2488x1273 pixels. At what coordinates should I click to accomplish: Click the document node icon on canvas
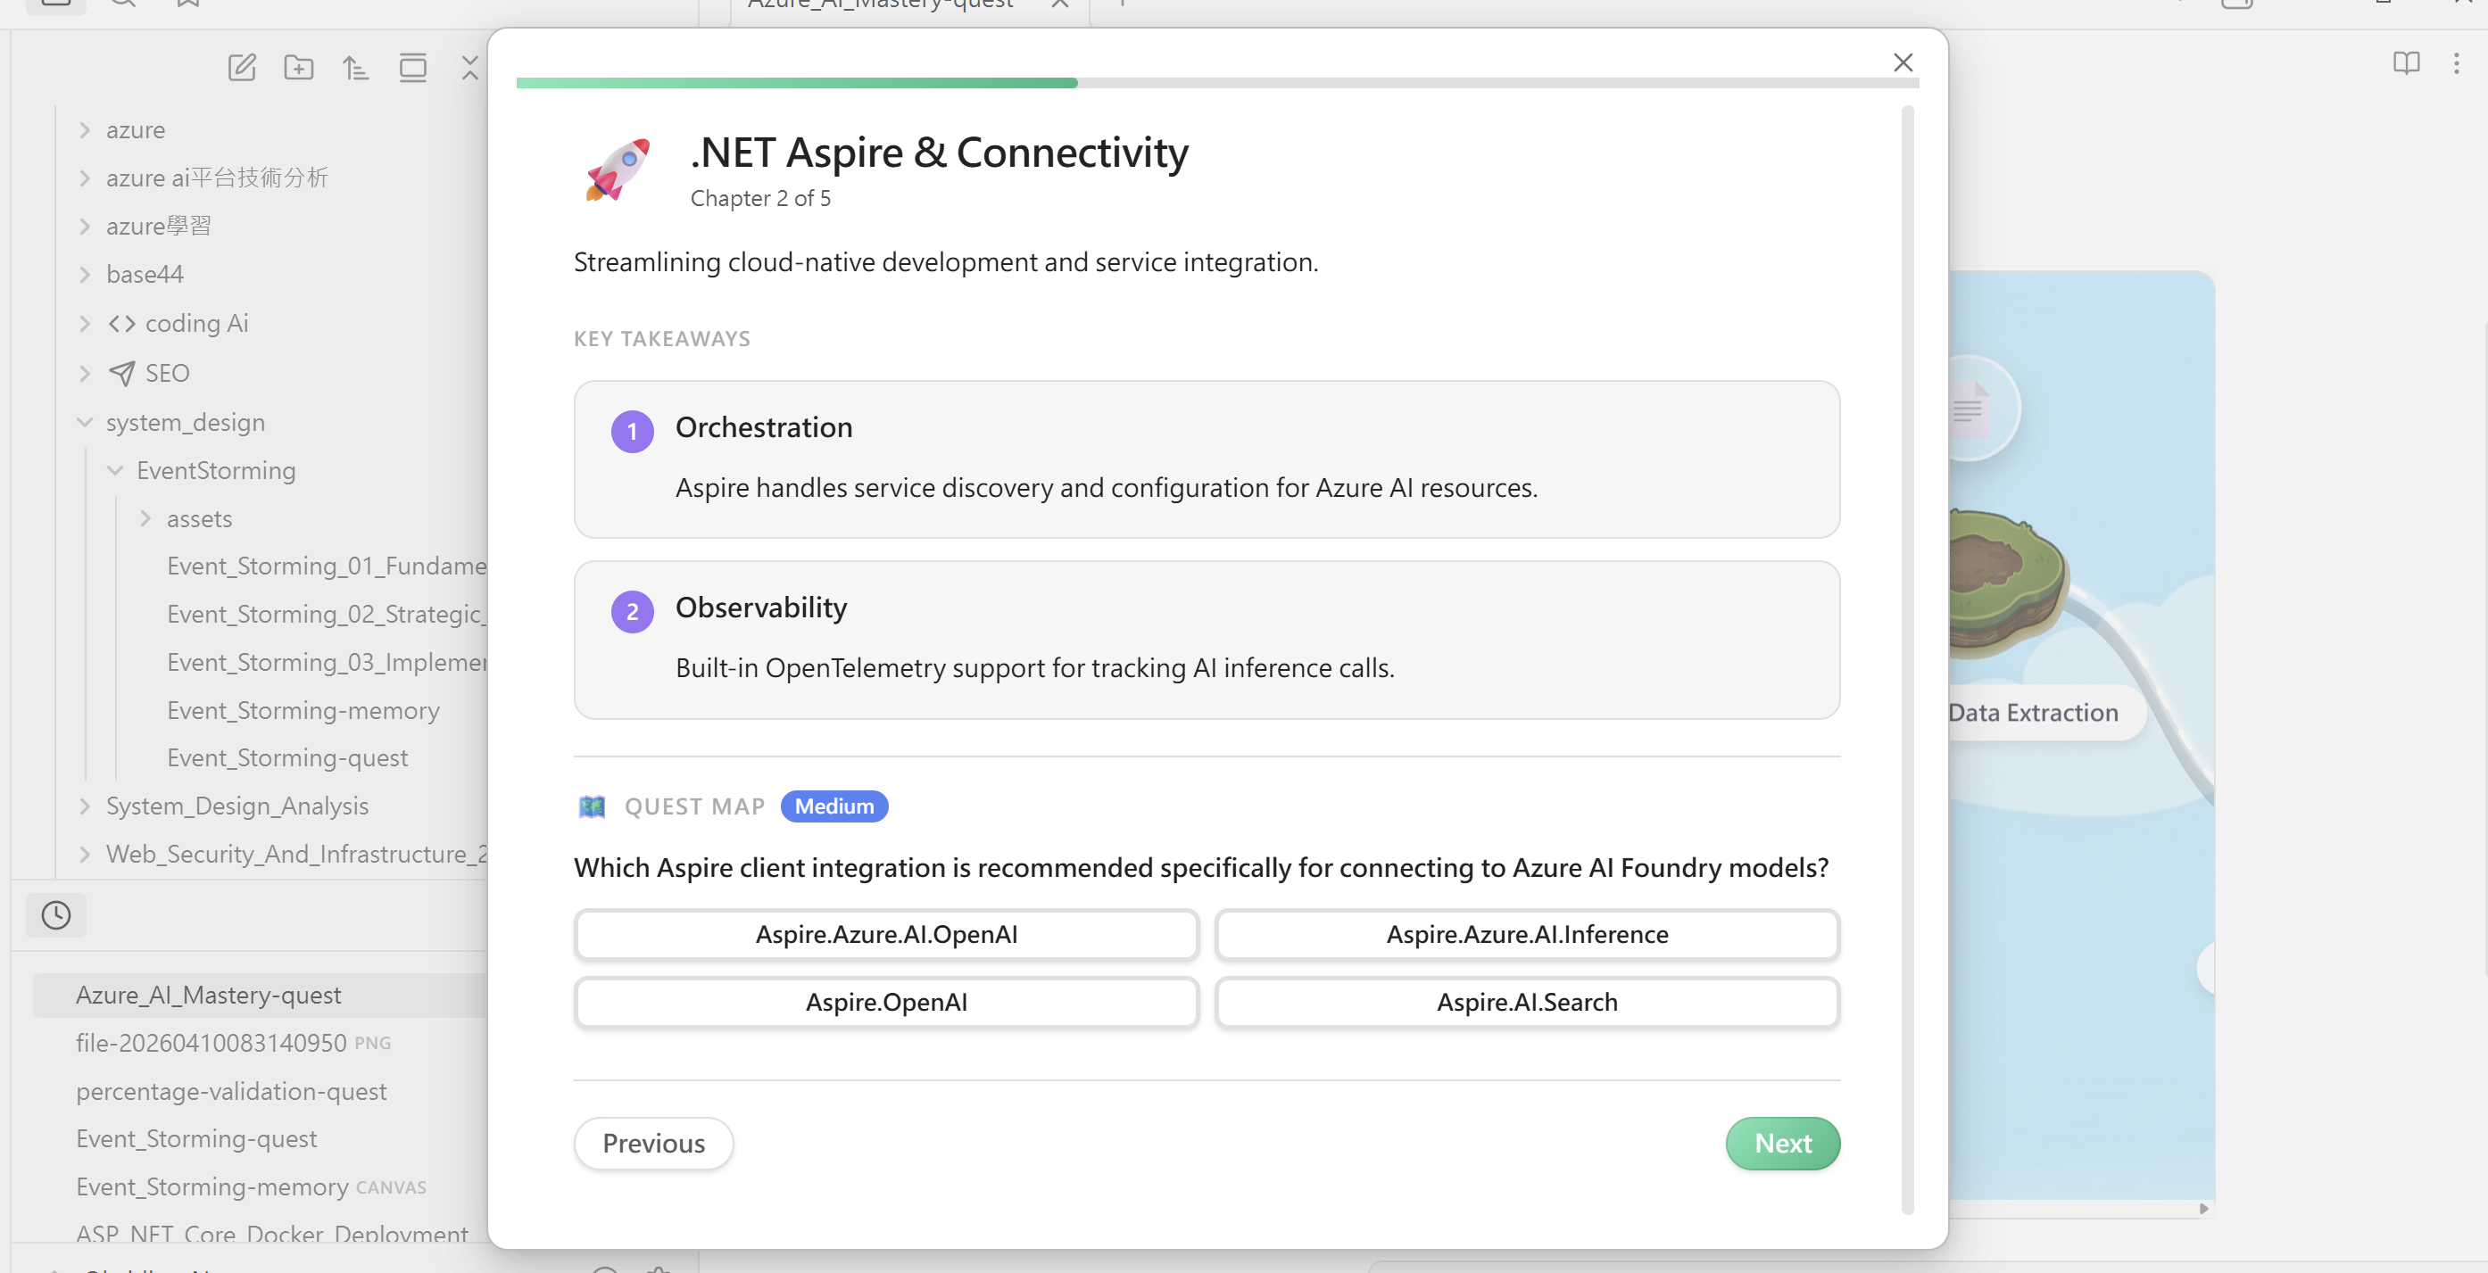pos(1969,409)
